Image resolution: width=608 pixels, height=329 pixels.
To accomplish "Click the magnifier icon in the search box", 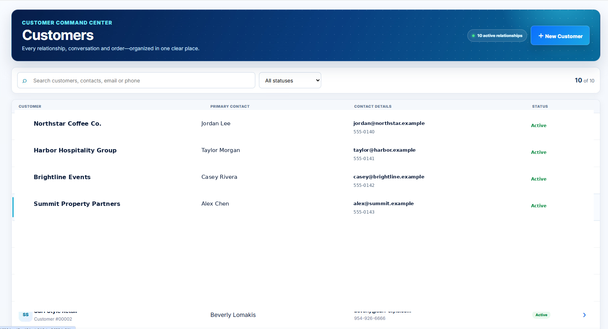I will pyautogui.click(x=25, y=81).
